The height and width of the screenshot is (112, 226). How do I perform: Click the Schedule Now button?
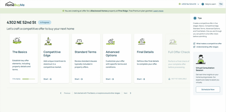point(208,89)
